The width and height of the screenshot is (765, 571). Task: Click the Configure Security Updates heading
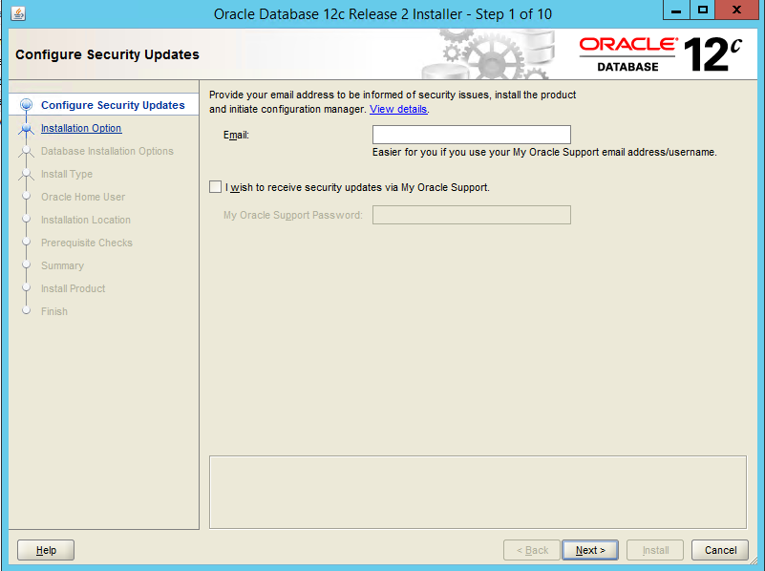coord(107,54)
